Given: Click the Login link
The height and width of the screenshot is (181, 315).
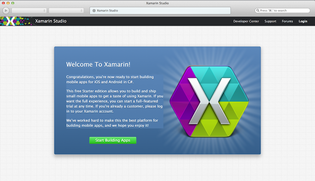Looking at the screenshot, I should tap(303, 21).
